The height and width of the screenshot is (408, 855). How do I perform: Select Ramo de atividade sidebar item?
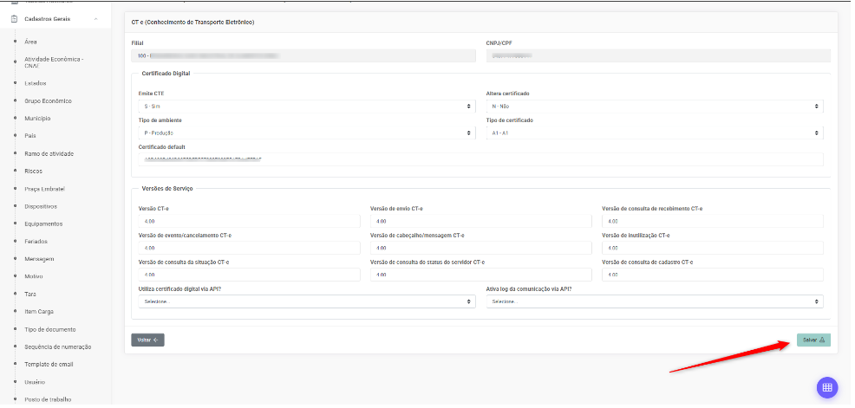click(x=49, y=155)
